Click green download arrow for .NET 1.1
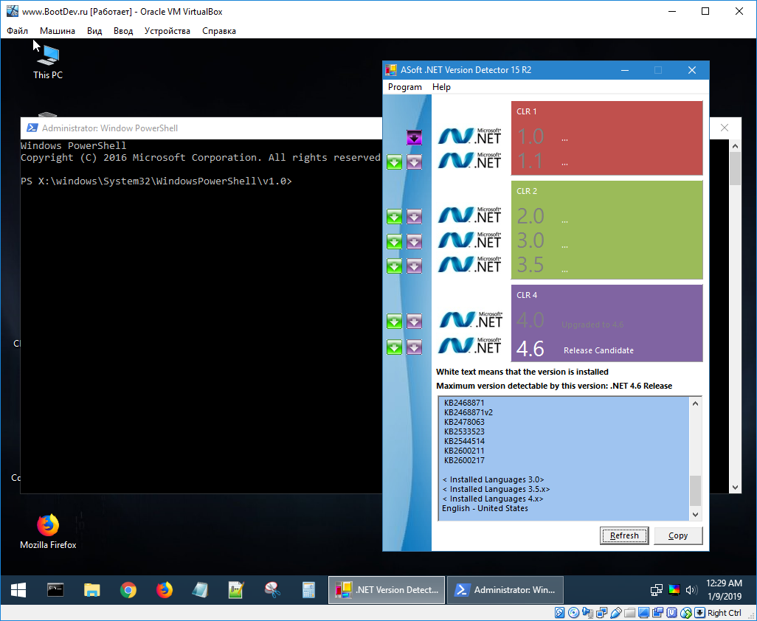The image size is (757, 621). tap(395, 162)
